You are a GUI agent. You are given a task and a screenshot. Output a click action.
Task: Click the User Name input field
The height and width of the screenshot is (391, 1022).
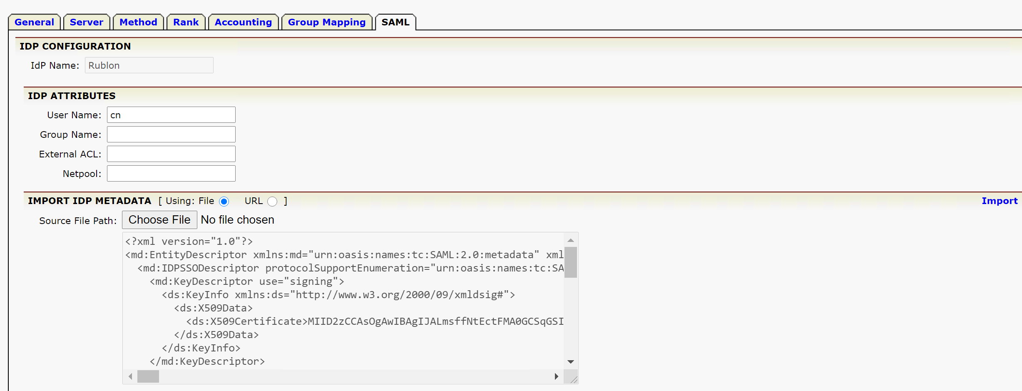pyautogui.click(x=171, y=115)
